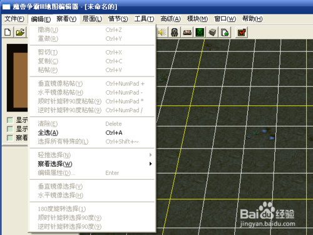Toggle the 显示 checkbox directly below the minimap

[10, 120]
